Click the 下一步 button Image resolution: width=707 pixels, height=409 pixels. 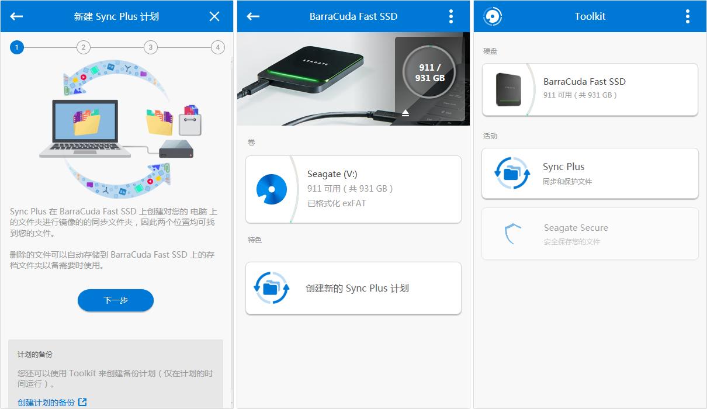tap(115, 300)
